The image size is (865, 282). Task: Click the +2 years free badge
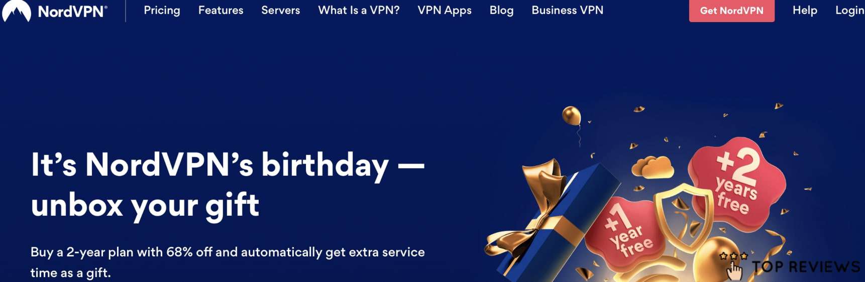tap(736, 183)
